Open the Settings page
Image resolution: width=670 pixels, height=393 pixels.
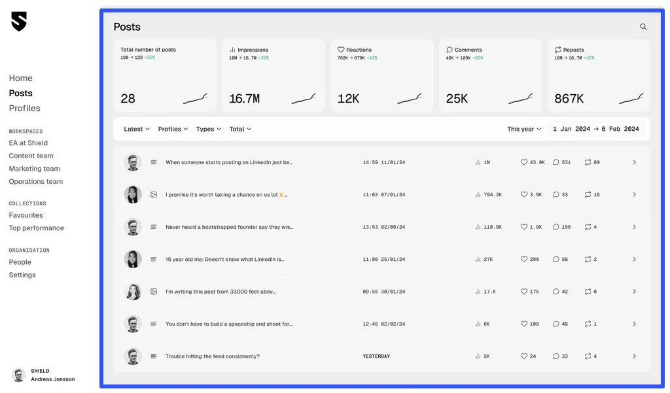[x=22, y=275]
